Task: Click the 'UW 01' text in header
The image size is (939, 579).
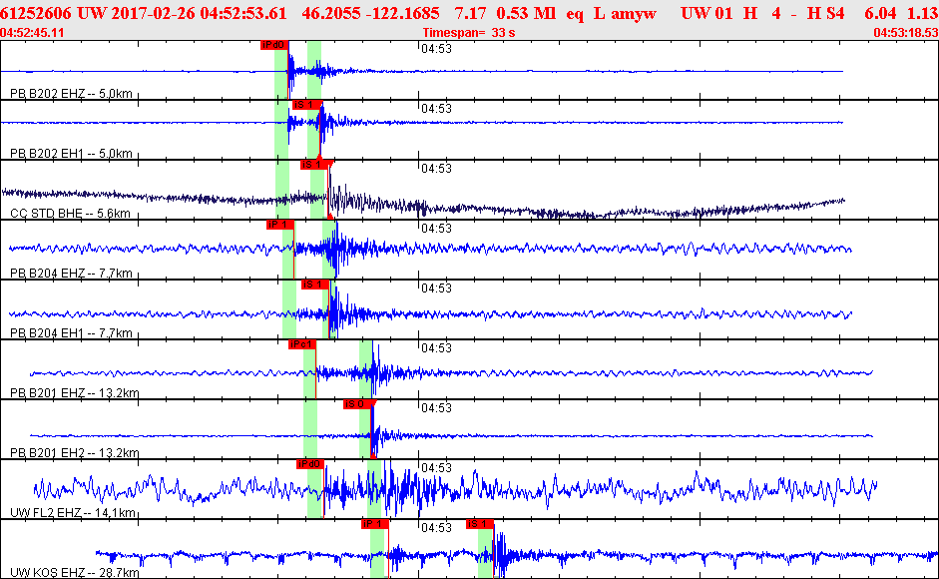Action: pos(706,13)
